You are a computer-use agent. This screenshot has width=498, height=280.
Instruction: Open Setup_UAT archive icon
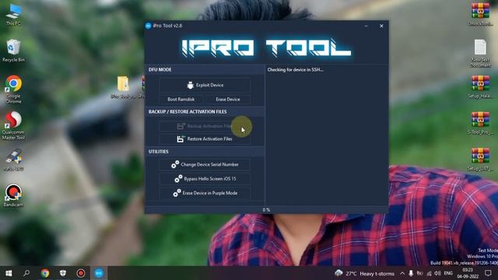point(480,159)
